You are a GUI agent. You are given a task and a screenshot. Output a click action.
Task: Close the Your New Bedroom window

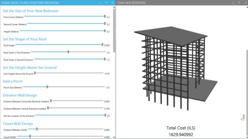pos(245,3)
